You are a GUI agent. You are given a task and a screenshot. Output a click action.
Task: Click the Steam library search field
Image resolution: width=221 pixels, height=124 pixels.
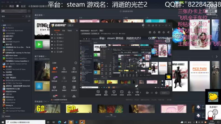(14, 21)
